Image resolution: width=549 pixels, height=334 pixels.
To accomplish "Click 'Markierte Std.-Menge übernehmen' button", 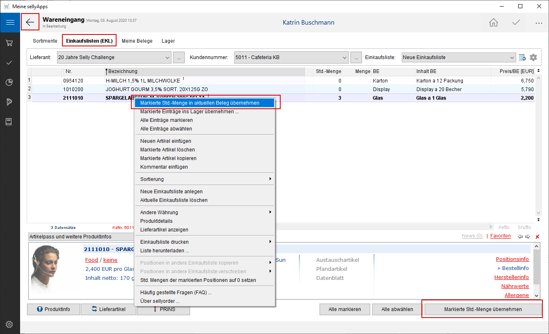I will pos(483,309).
